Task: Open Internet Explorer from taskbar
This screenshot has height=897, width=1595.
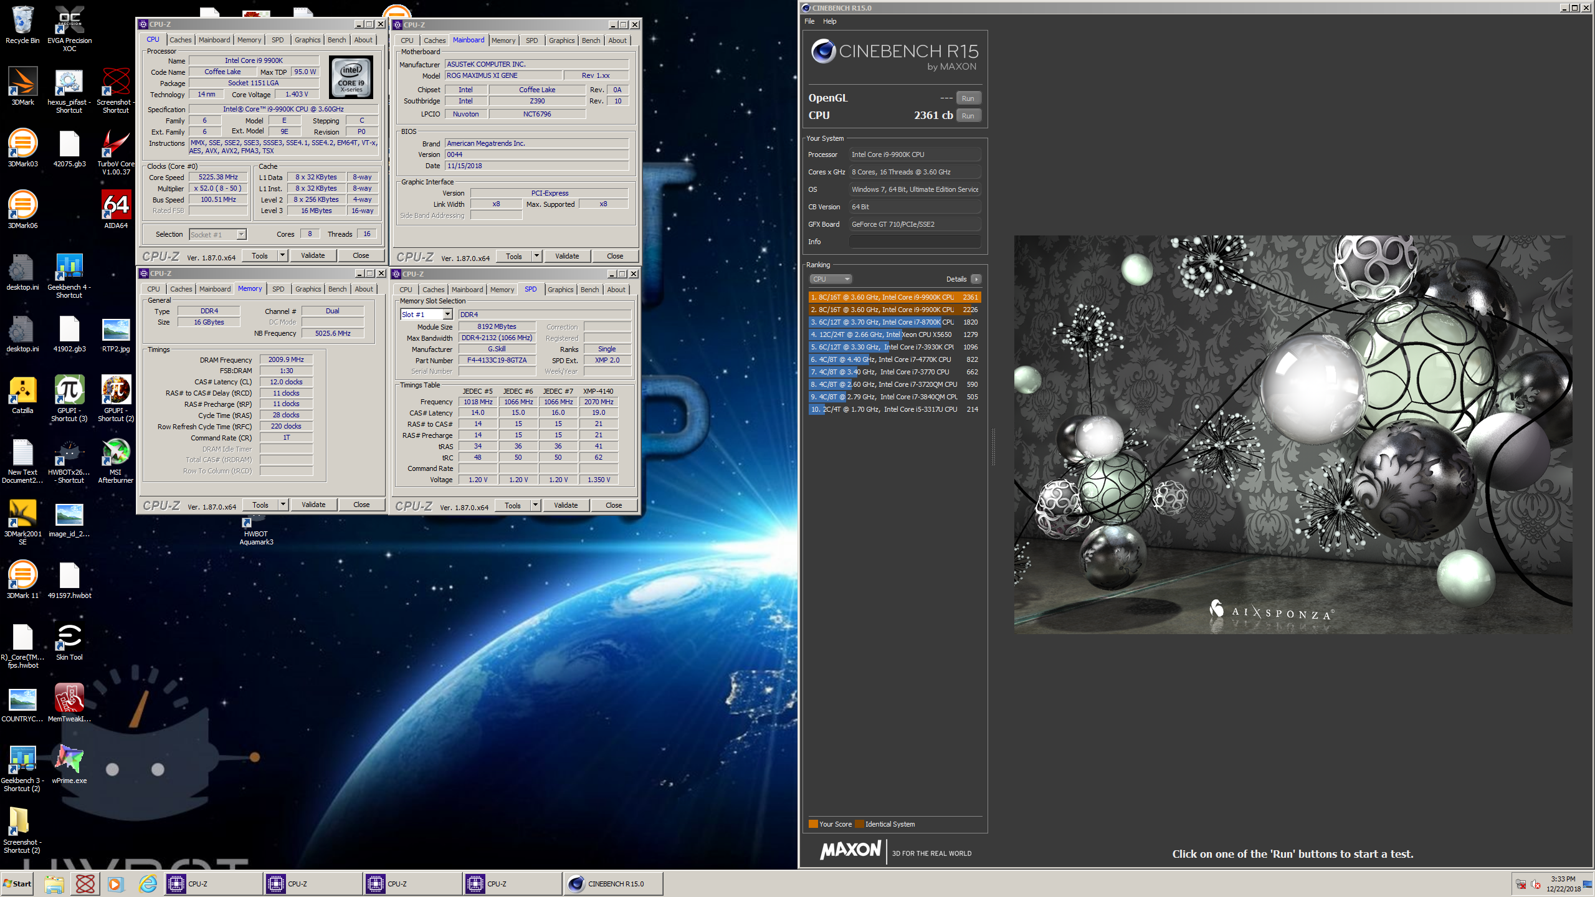Action: [x=148, y=883]
